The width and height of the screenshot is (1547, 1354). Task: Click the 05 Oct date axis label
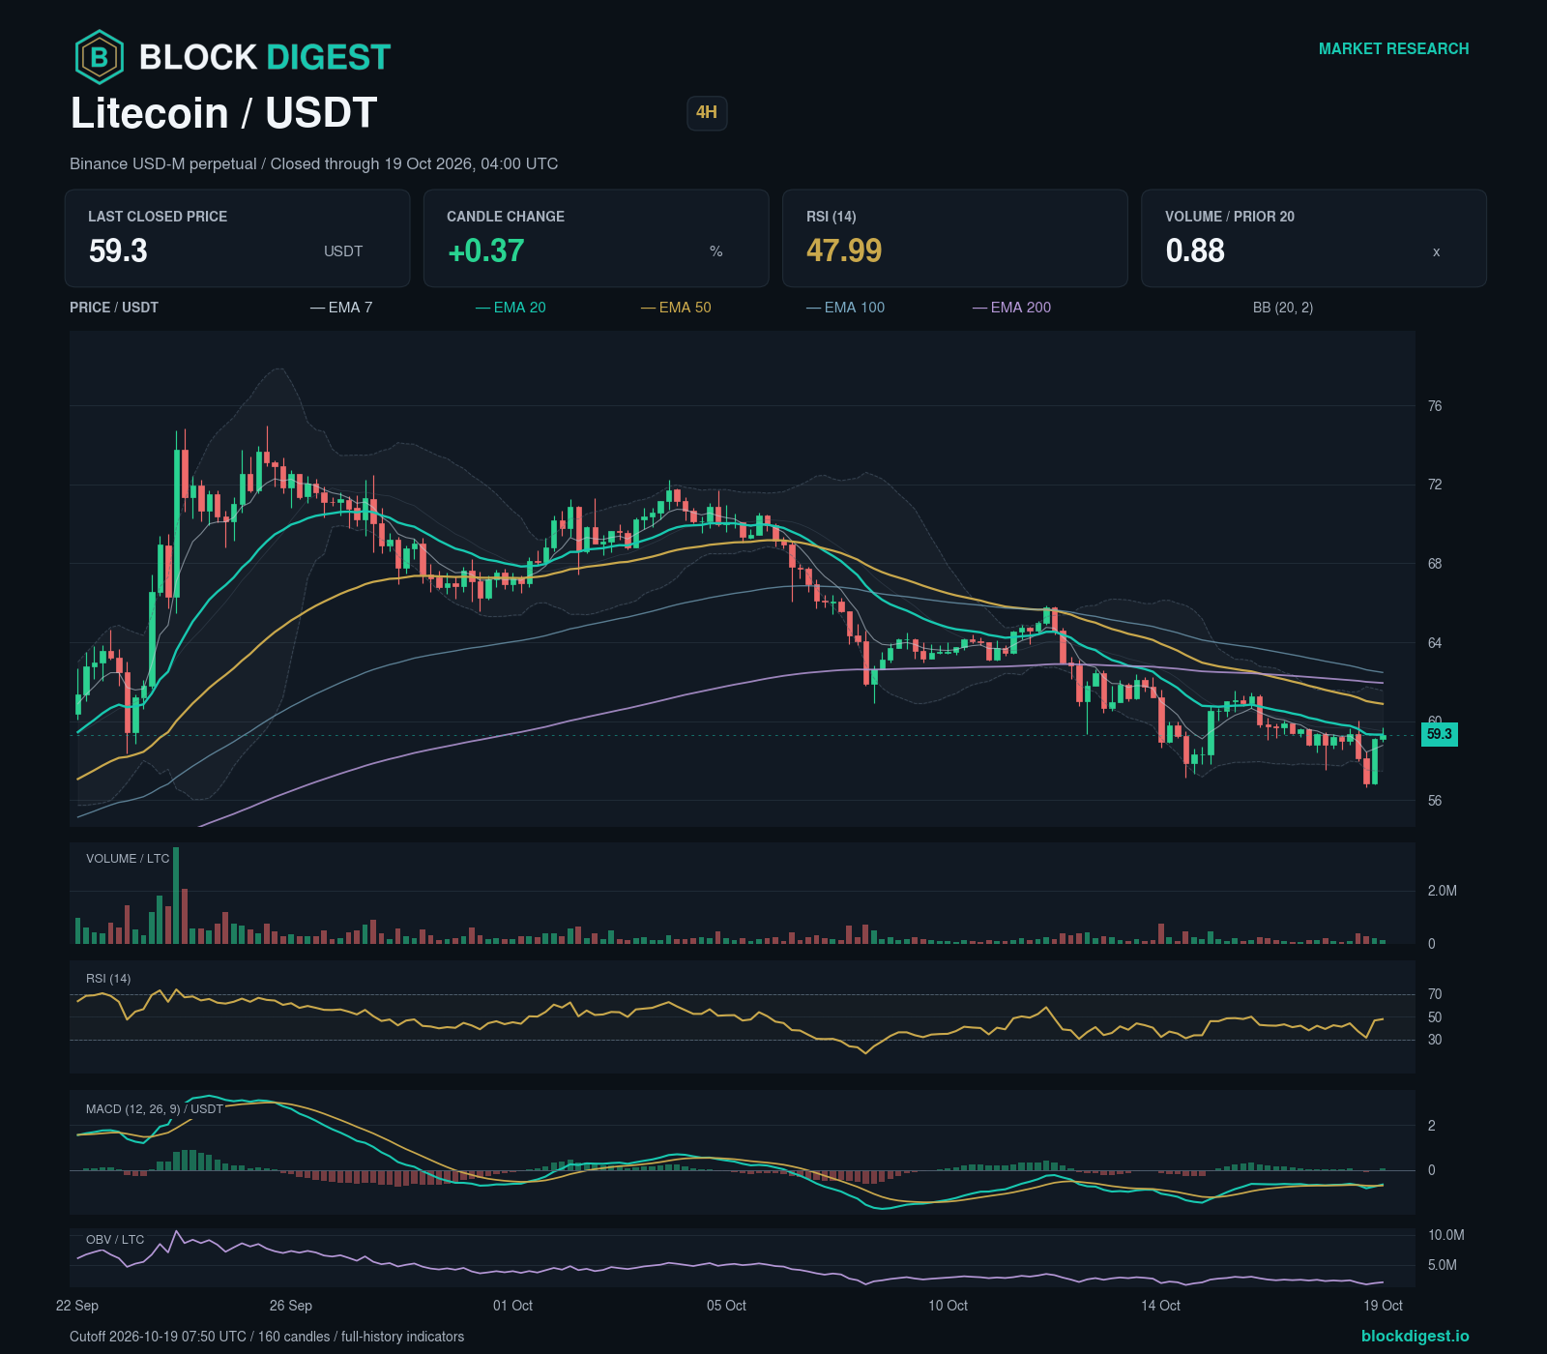tap(727, 1306)
